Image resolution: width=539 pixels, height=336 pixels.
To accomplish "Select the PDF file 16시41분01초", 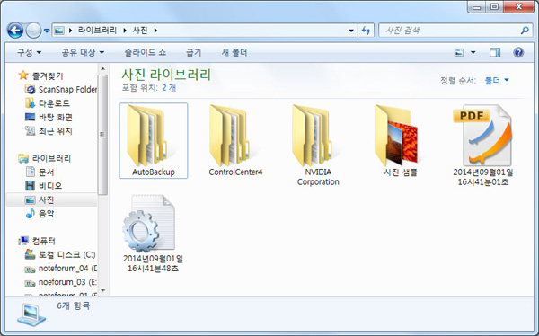I will click(x=483, y=146).
